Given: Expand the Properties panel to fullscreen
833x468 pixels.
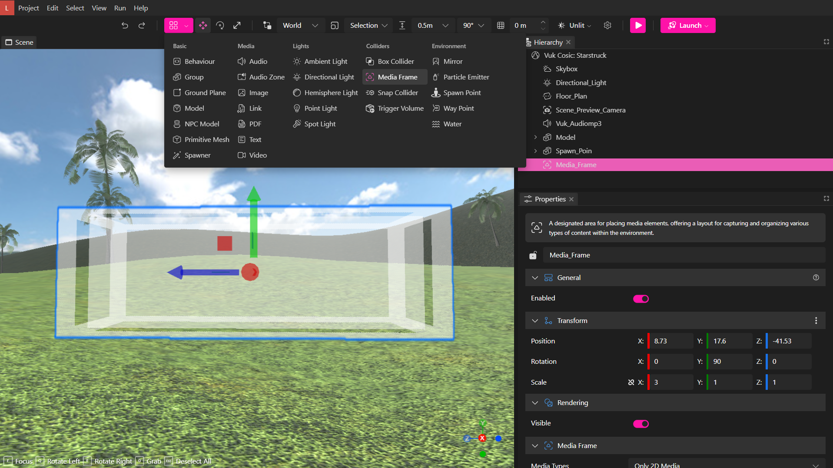Looking at the screenshot, I should coord(826,198).
